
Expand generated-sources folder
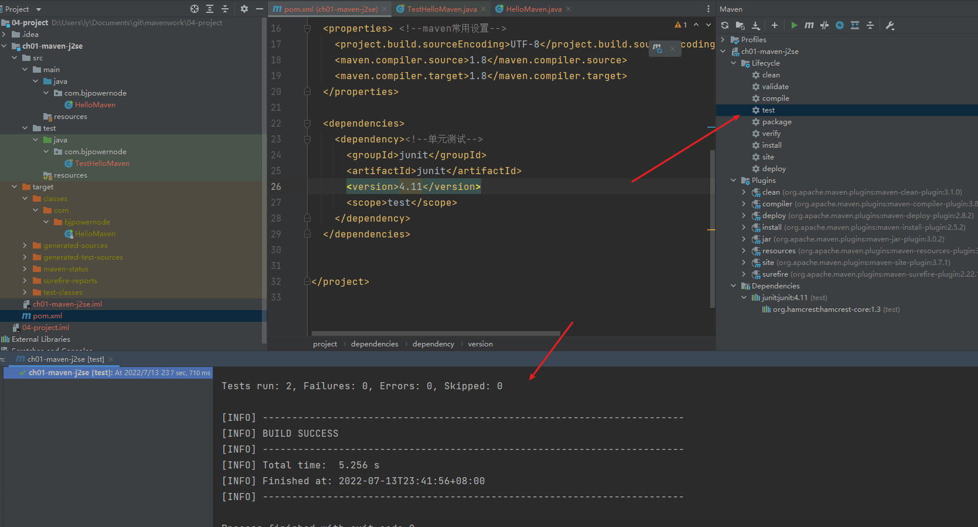(x=25, y=246)
